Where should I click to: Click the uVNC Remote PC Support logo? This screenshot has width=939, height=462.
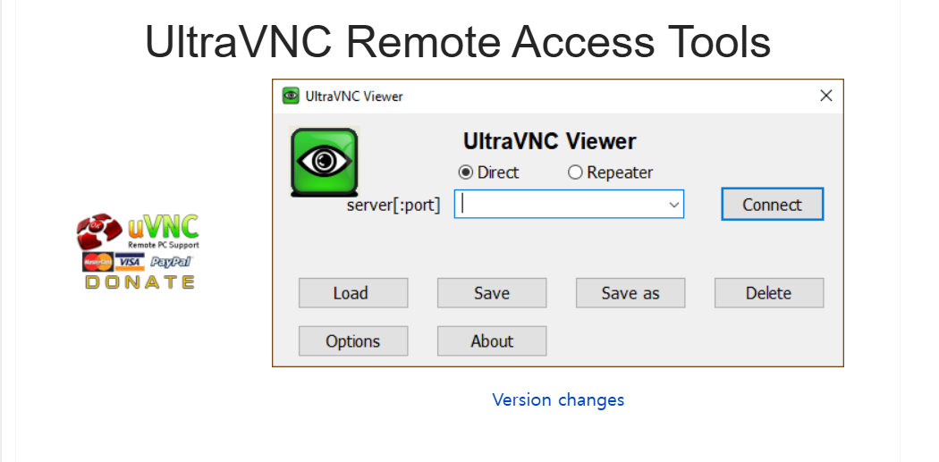pos(137,231)
